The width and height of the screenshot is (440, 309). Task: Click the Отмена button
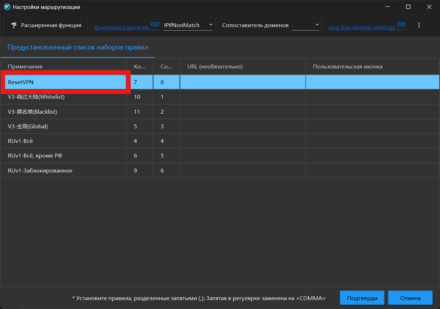click(410, 298)
